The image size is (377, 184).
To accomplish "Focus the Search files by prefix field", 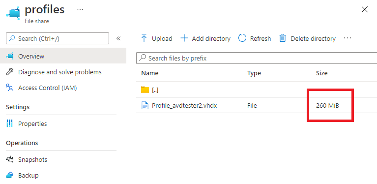I will tap(257, 58).
